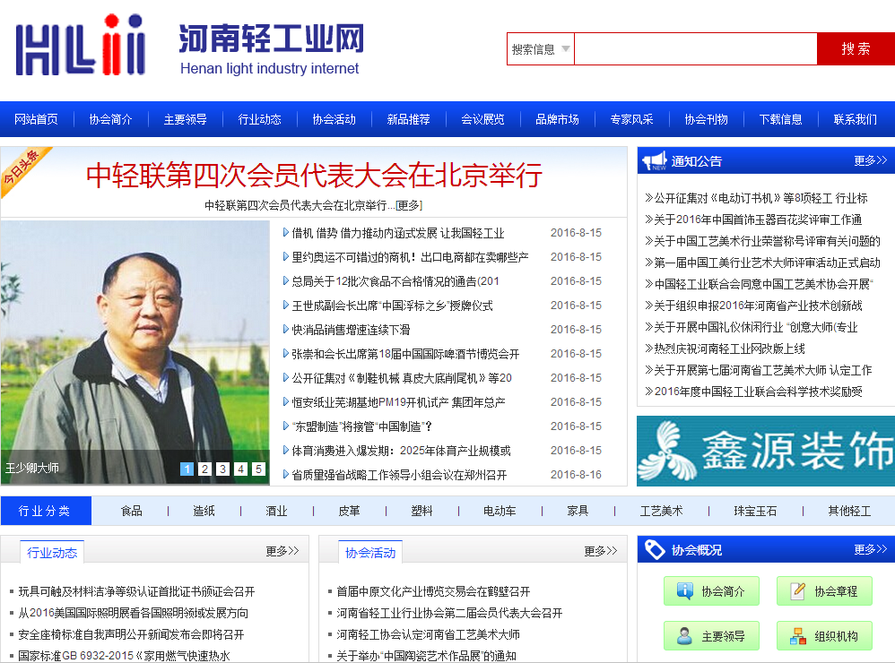The width and height of the screenshot is (895, 663).
Task: Select the 家具 industry category
Action: point(578,511)
